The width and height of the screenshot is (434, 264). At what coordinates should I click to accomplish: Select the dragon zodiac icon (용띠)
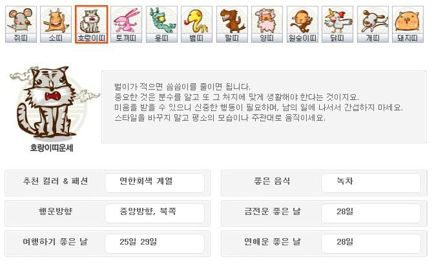pyautogui.click(x=161, y=24)
